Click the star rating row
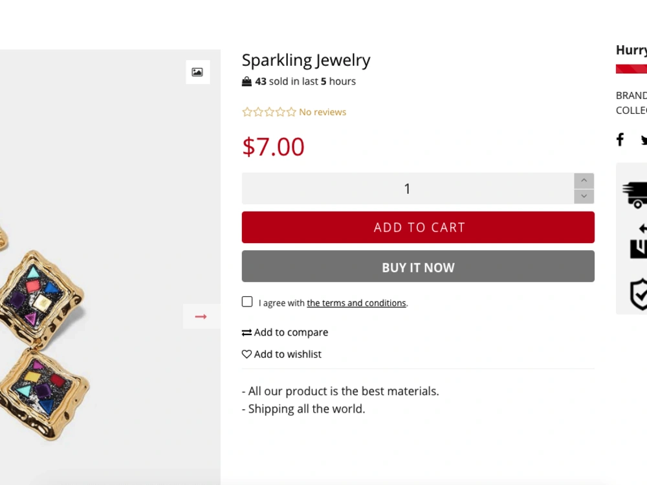 269,112
